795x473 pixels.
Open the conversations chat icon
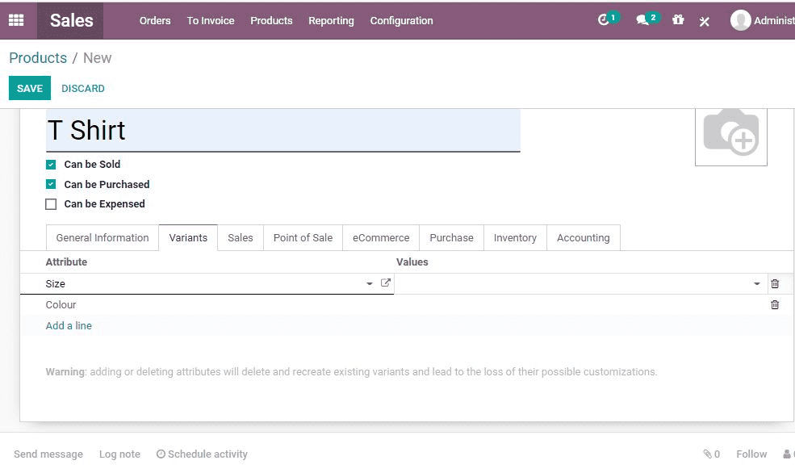(x=642, y=20)
